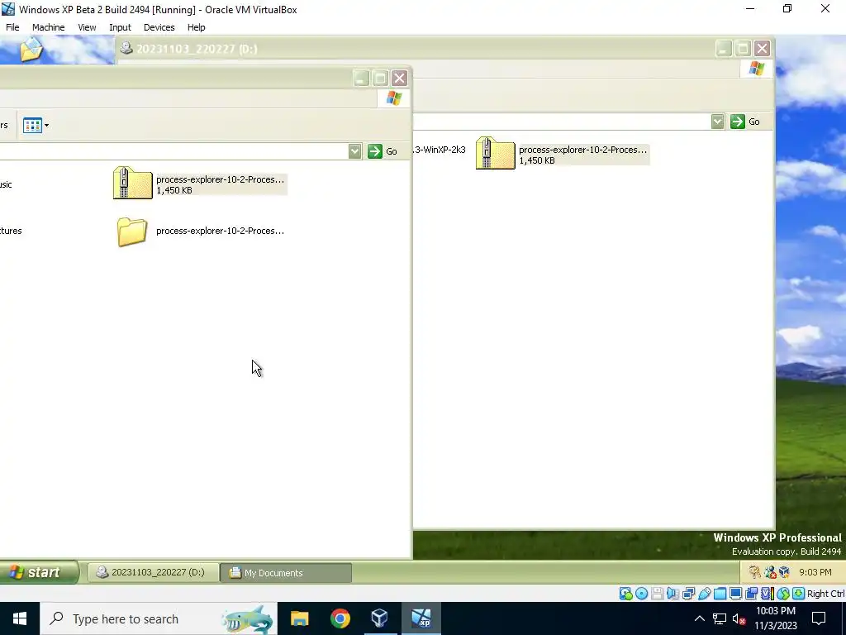This screenshot has width=846, height=635.
Task: Open the Devices menu
Action: 159,27
